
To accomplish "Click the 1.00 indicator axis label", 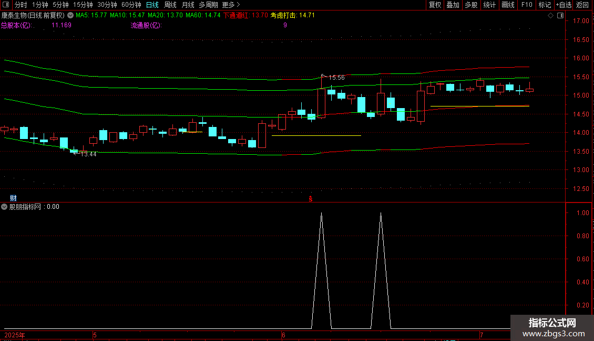I will point(582,213).
